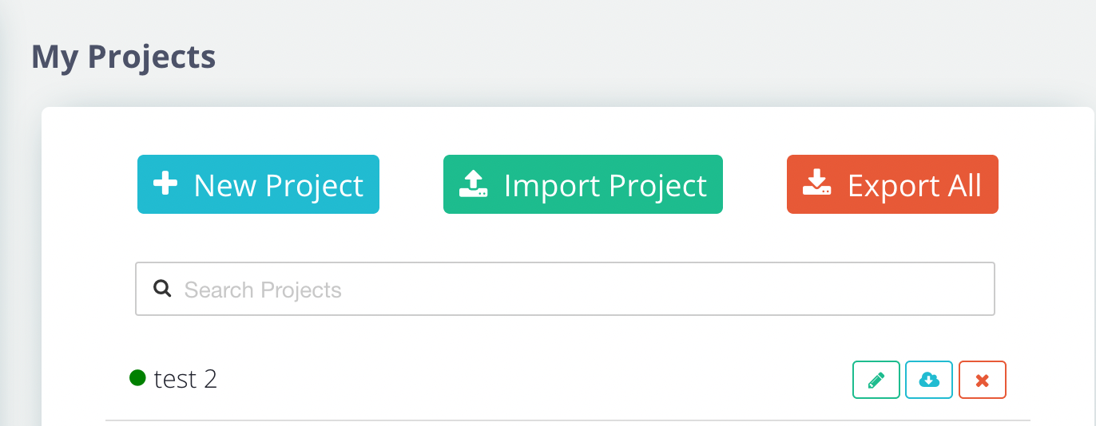1096x426 pixels.
Task: Click the Search Projects placeholder text
Action: 263,290
